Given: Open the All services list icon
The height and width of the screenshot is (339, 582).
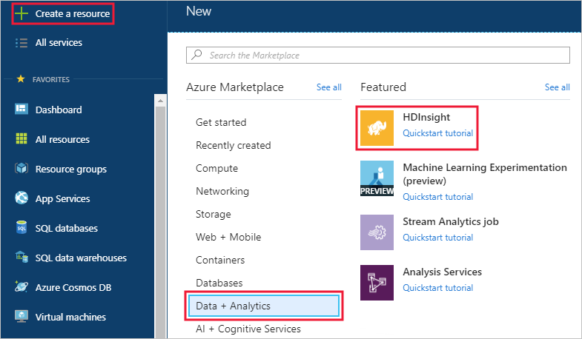Looking at the screenshot, I should pyautogui.click(x=22, y=43).
